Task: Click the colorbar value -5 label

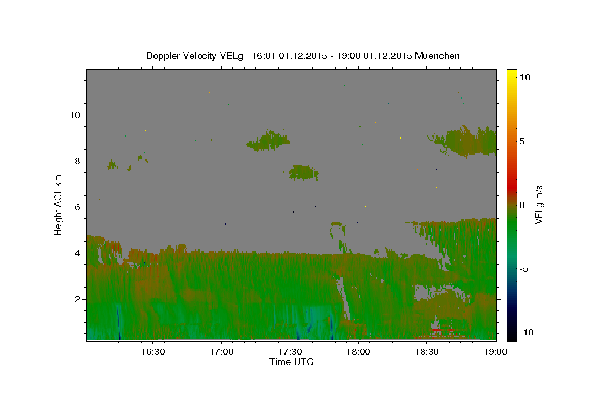Action: click(x=523, y=269)
